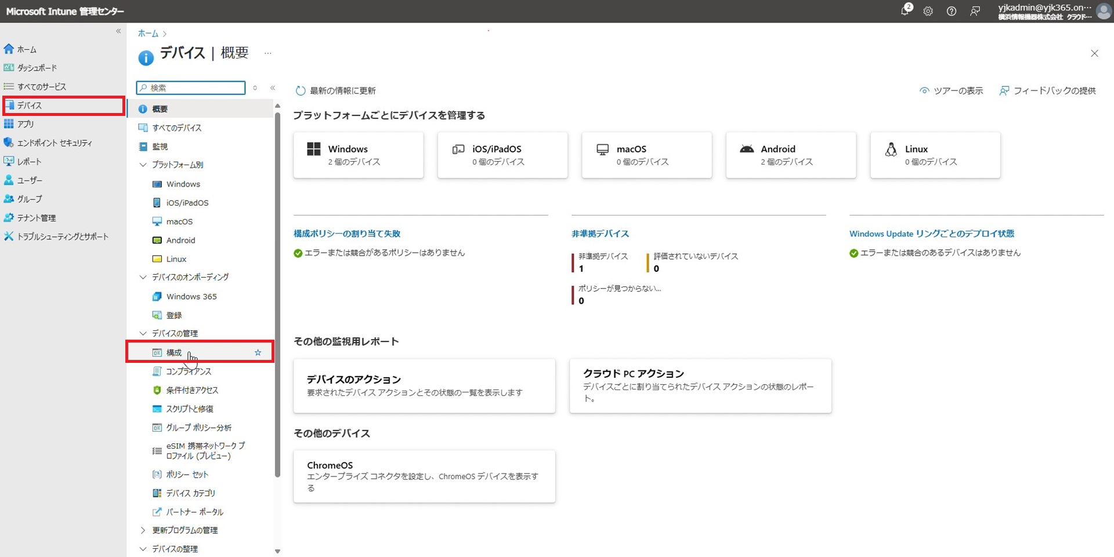Image resolution: width=1114 pixels, height=557 pixels.
Task: Click the パートナー ポータル external link icon
Action: (x=157, y=512)
